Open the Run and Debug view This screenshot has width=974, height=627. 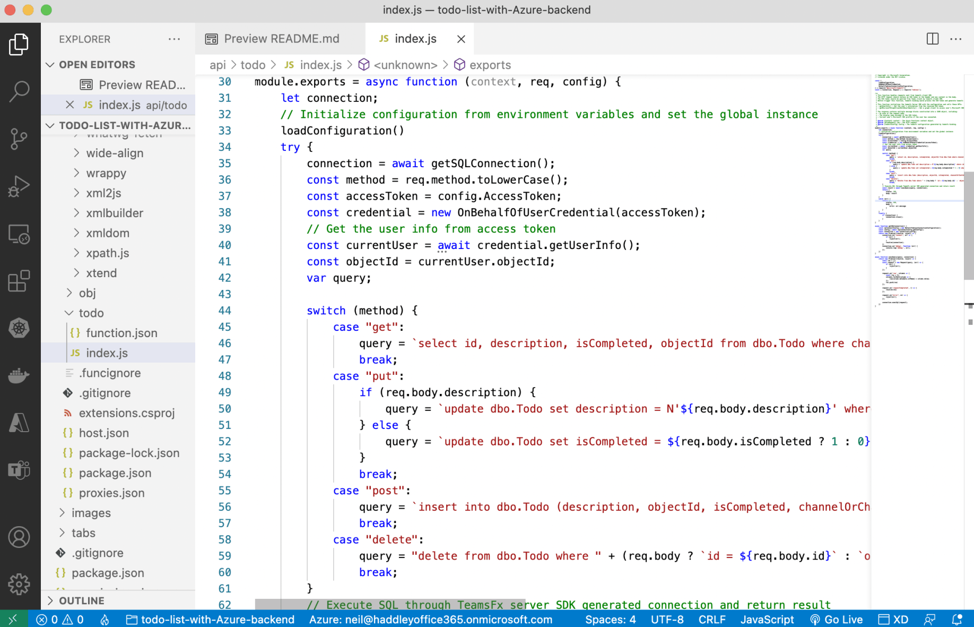(20, 186)
